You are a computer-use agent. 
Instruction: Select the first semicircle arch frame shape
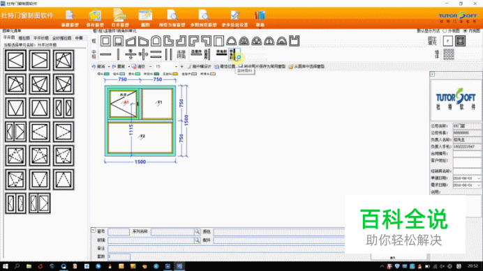click(231, 41)
